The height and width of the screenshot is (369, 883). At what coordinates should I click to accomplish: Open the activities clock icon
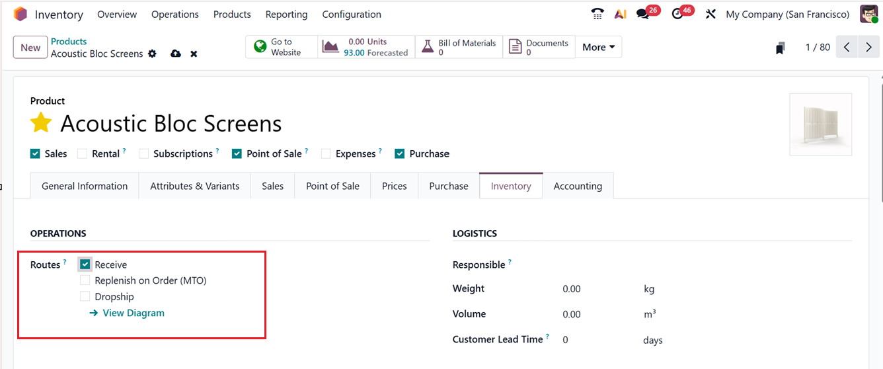[x=677, y=14]
